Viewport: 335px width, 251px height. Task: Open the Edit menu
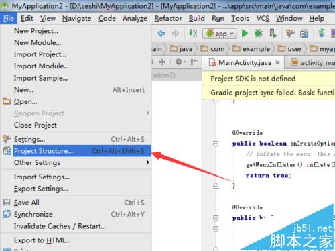[x=27, y=19]
